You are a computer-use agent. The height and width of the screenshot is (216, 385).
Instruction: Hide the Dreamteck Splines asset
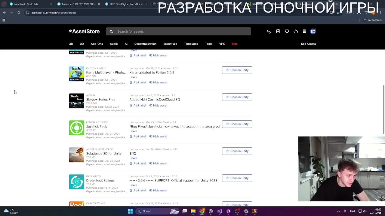click(x=158, y=190)
